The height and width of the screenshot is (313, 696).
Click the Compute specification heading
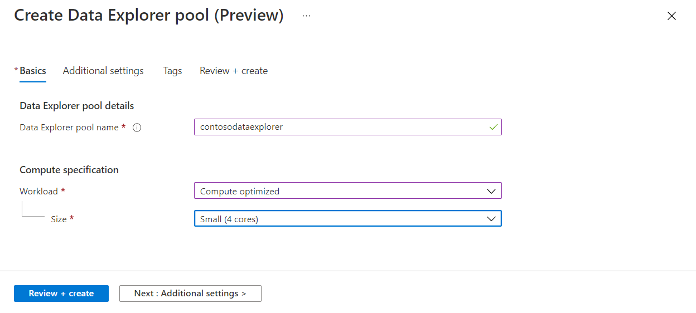(x=69, y=170)
